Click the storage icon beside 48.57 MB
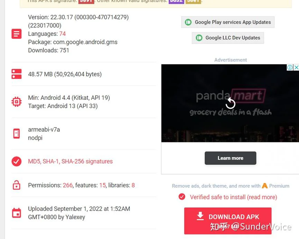The width and height of the screenshot is (299, 239). tap(16, 74)
